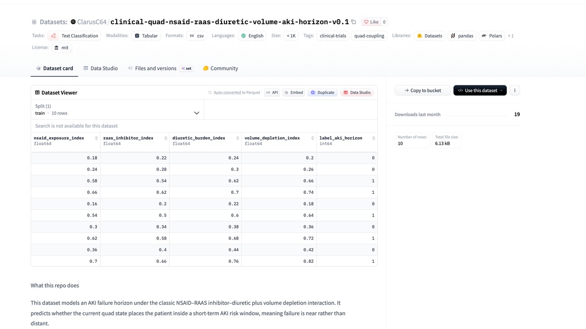Sort by the diuretic_burden_index column sort icon
The width and height of the screenshot is (586, 329).
[x=238, y=138]
